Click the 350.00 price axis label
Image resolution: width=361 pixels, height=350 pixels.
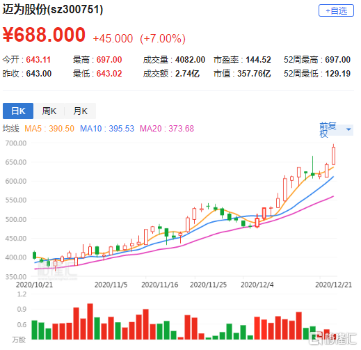16,277
